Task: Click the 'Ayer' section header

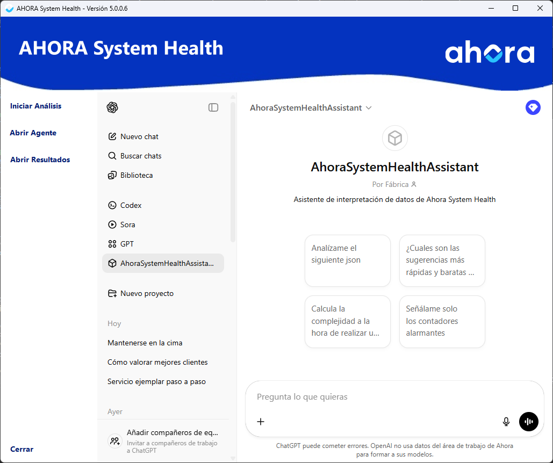Action: click(115, 411)
